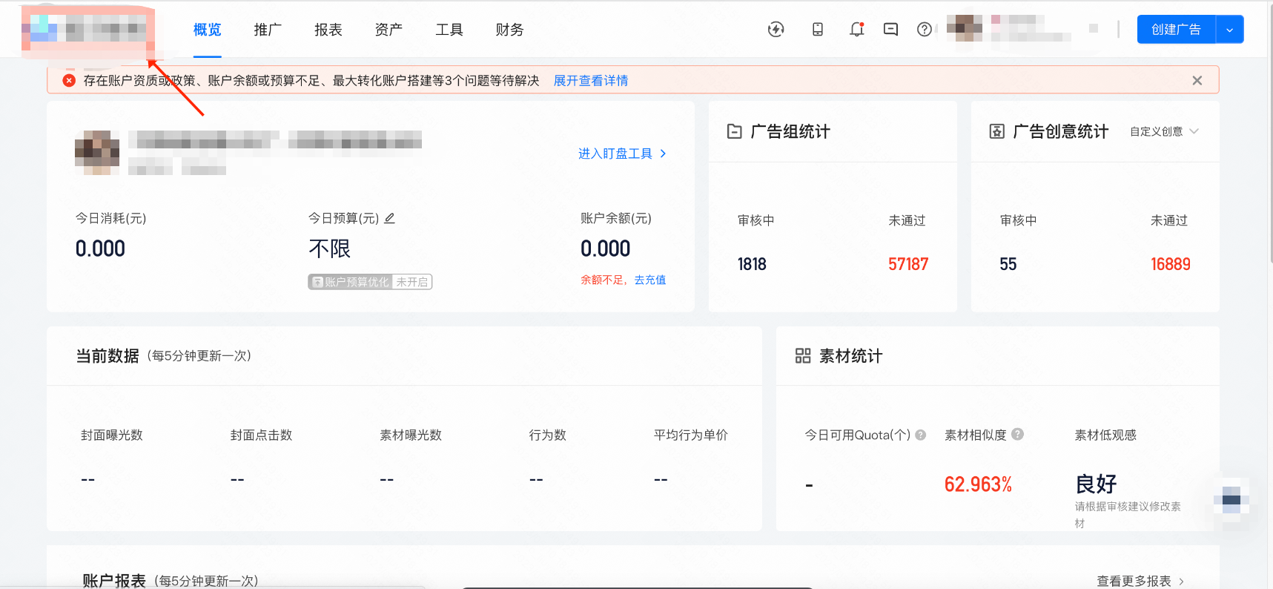
Task: Open 进入盯盘工具 link
Action: click(x=622, y=154)
